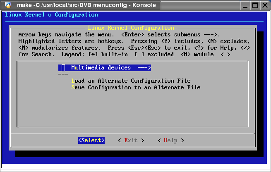
Task: Open the < Help > button
Action: (x=170, y=141)
